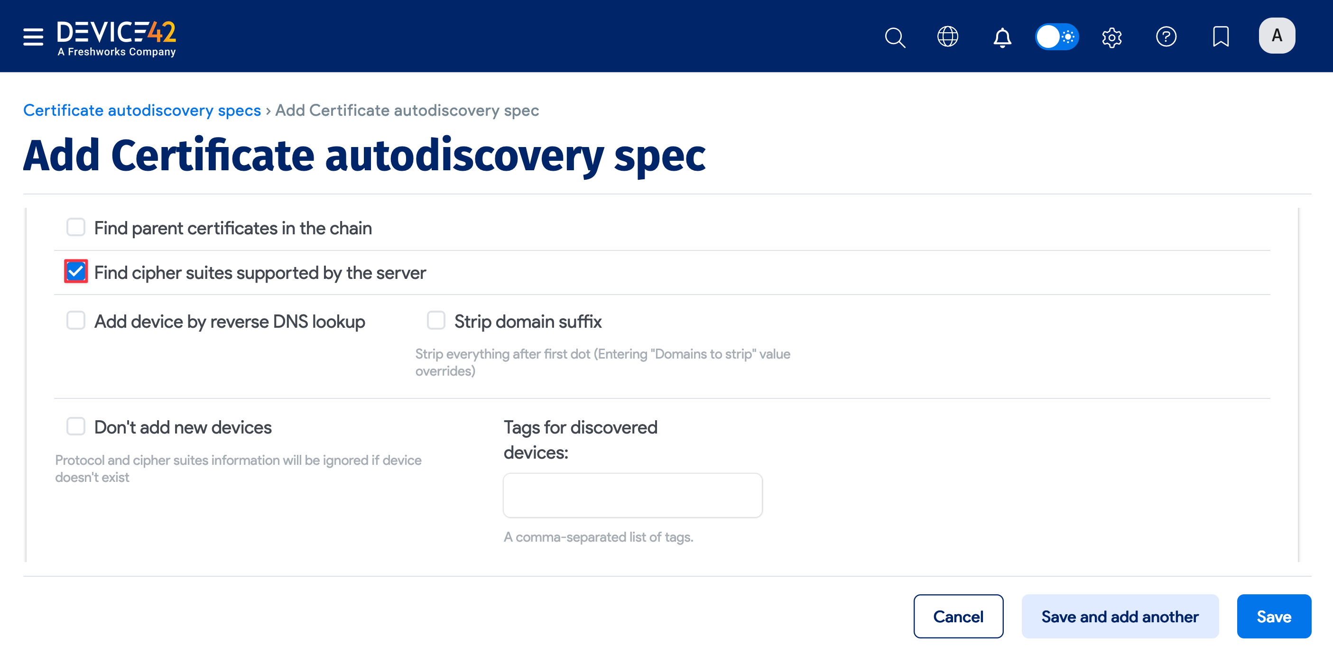The height and width of the screenshot is (646, 1333).
Task: Click the Tags for discovered devices field
Action: 632,494
